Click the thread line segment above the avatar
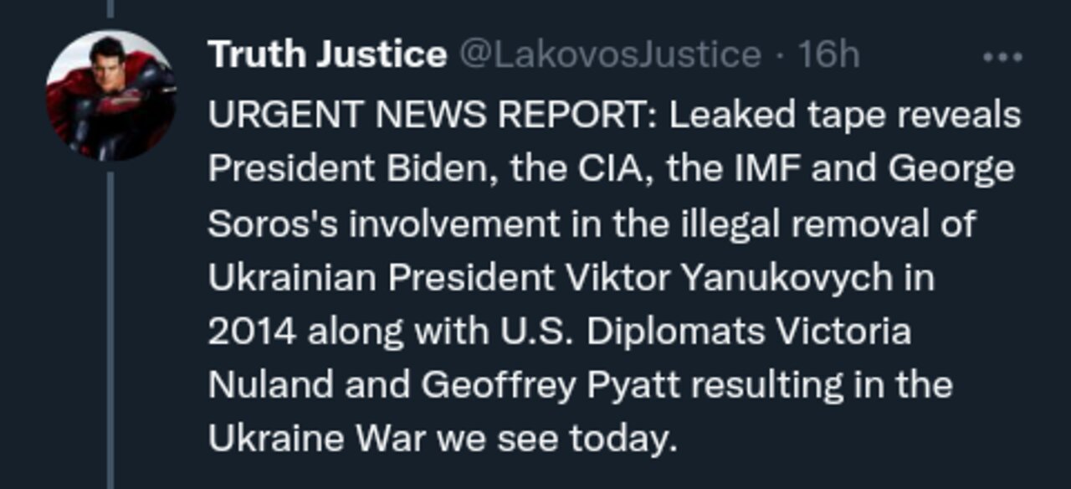The image size is (1071, 489). 110,10
